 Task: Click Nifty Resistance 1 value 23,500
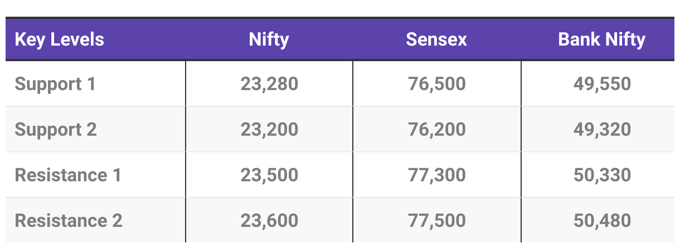(x=269, y=175)
